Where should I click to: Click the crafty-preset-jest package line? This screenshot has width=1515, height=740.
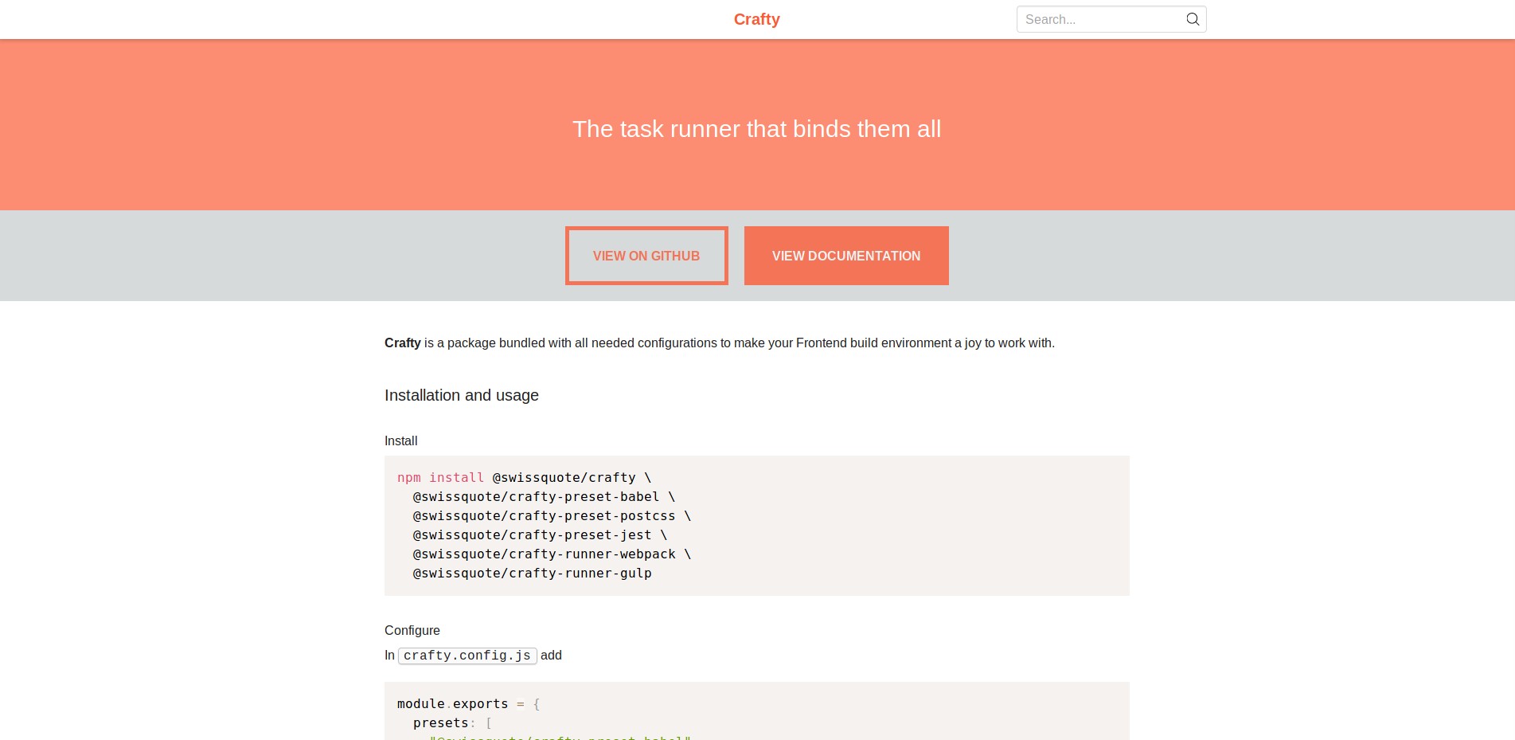click(x=539, y=535)
